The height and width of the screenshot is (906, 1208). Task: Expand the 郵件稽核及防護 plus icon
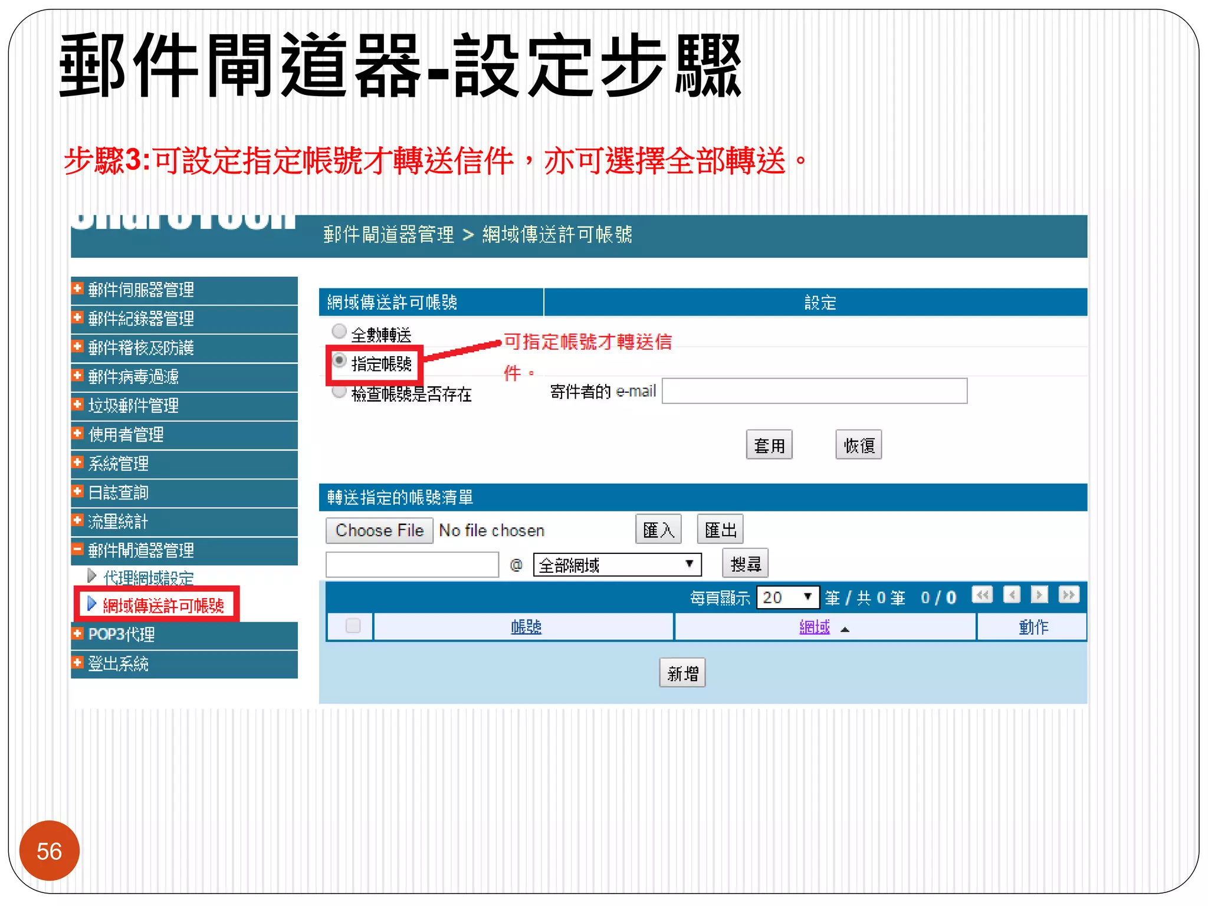pos(77,346)
